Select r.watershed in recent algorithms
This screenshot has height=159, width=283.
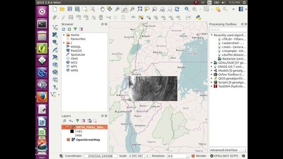(x=233, y=43)
